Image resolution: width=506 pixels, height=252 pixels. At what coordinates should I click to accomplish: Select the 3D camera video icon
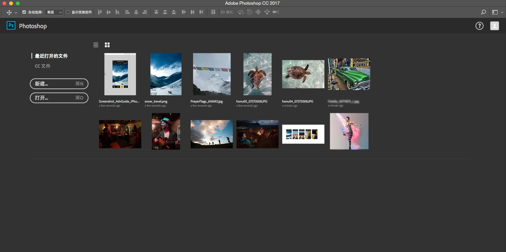click(275, 12)
